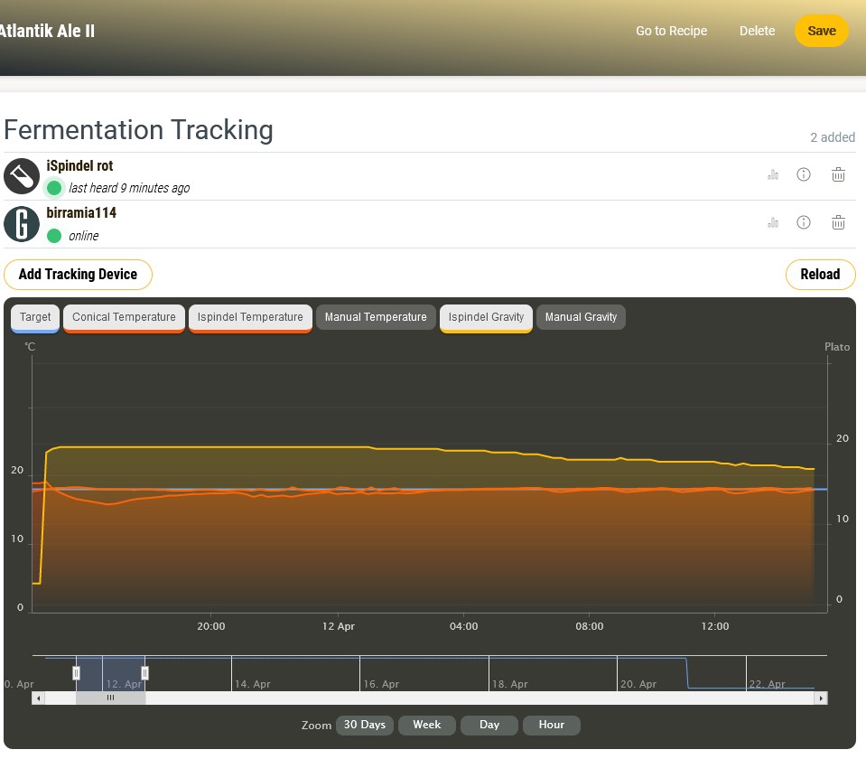866x759 pixels.
Task: Set chart zoom to 30 Days
Action: coord(364,725)
